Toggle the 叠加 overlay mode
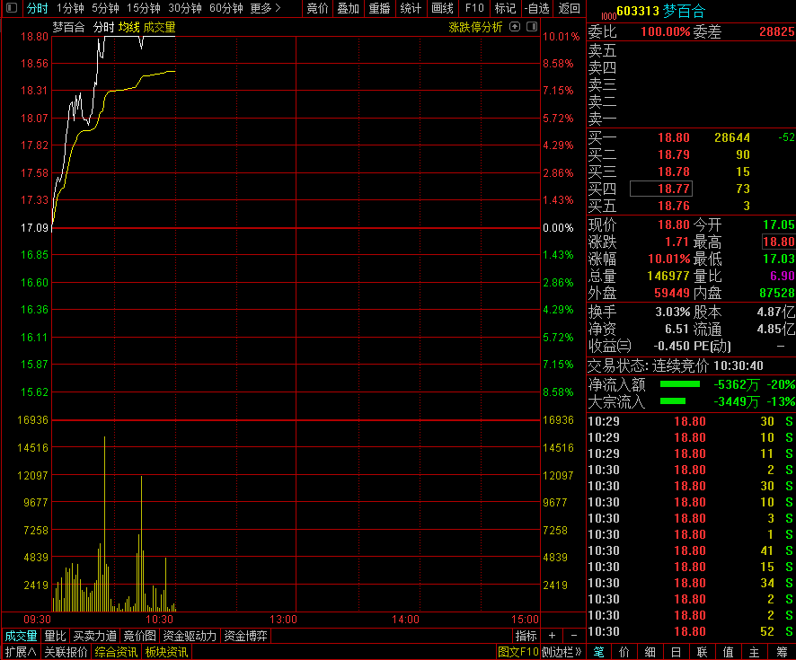The height and width of the screenshot is (660, 796). coord(348,8)
